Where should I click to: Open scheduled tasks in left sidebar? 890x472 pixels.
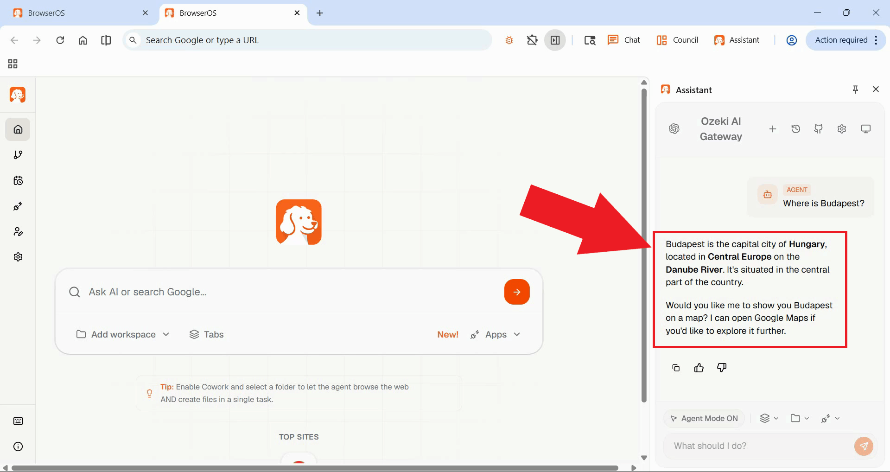pos(18,180)
